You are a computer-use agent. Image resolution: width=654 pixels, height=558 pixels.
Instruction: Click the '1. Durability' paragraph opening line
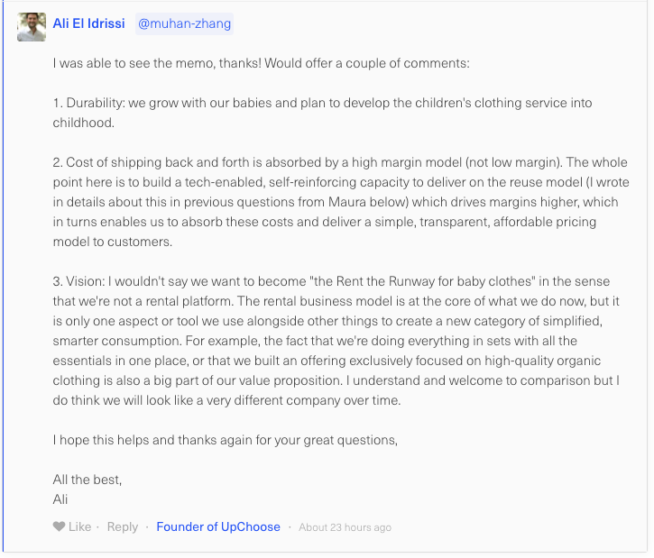[322, 103]
